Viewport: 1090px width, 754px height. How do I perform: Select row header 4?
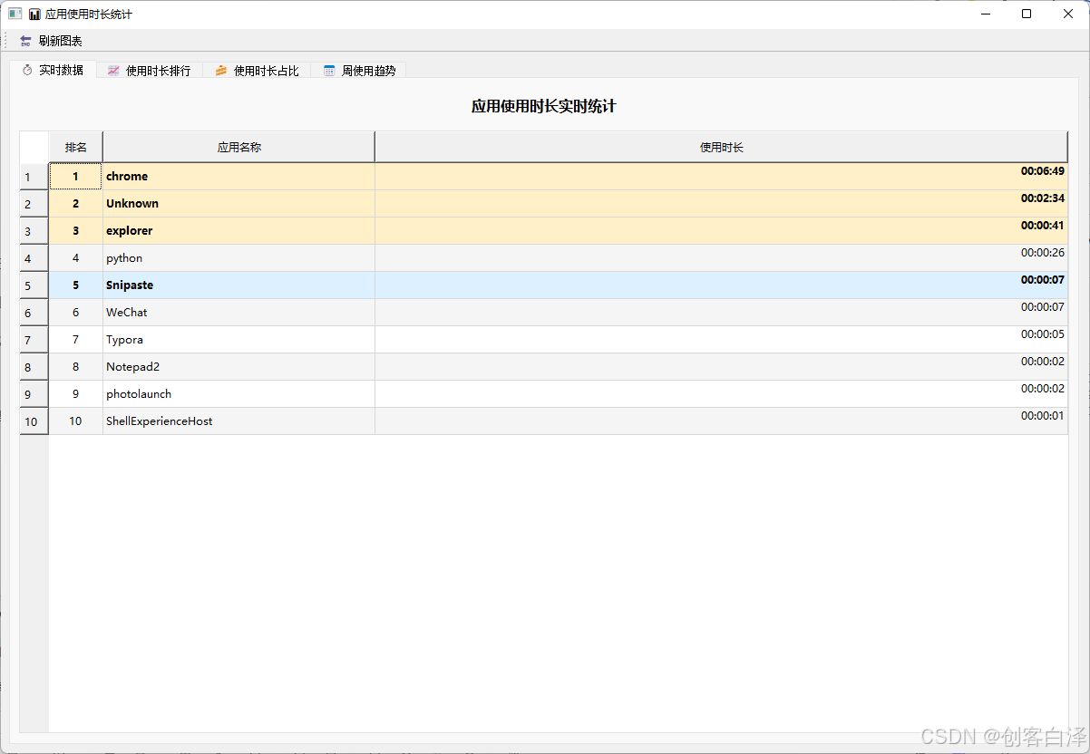tap(34, 258)
